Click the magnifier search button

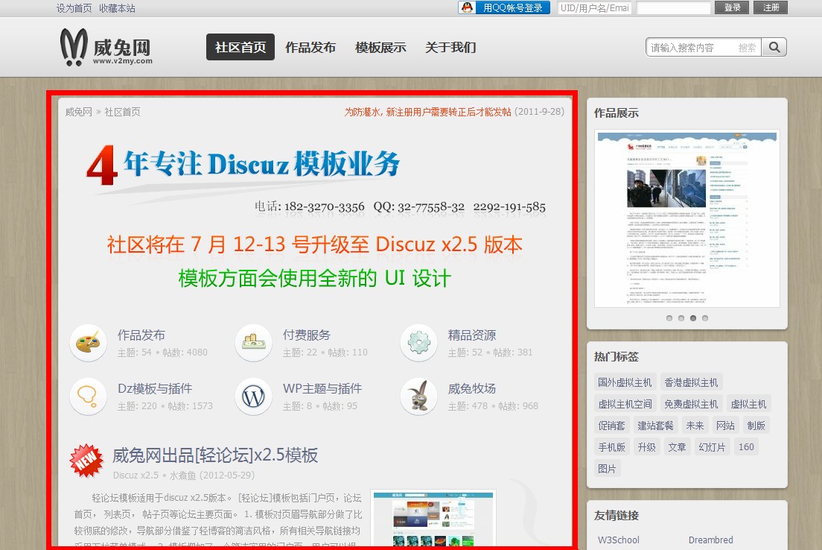click(774, 47)
